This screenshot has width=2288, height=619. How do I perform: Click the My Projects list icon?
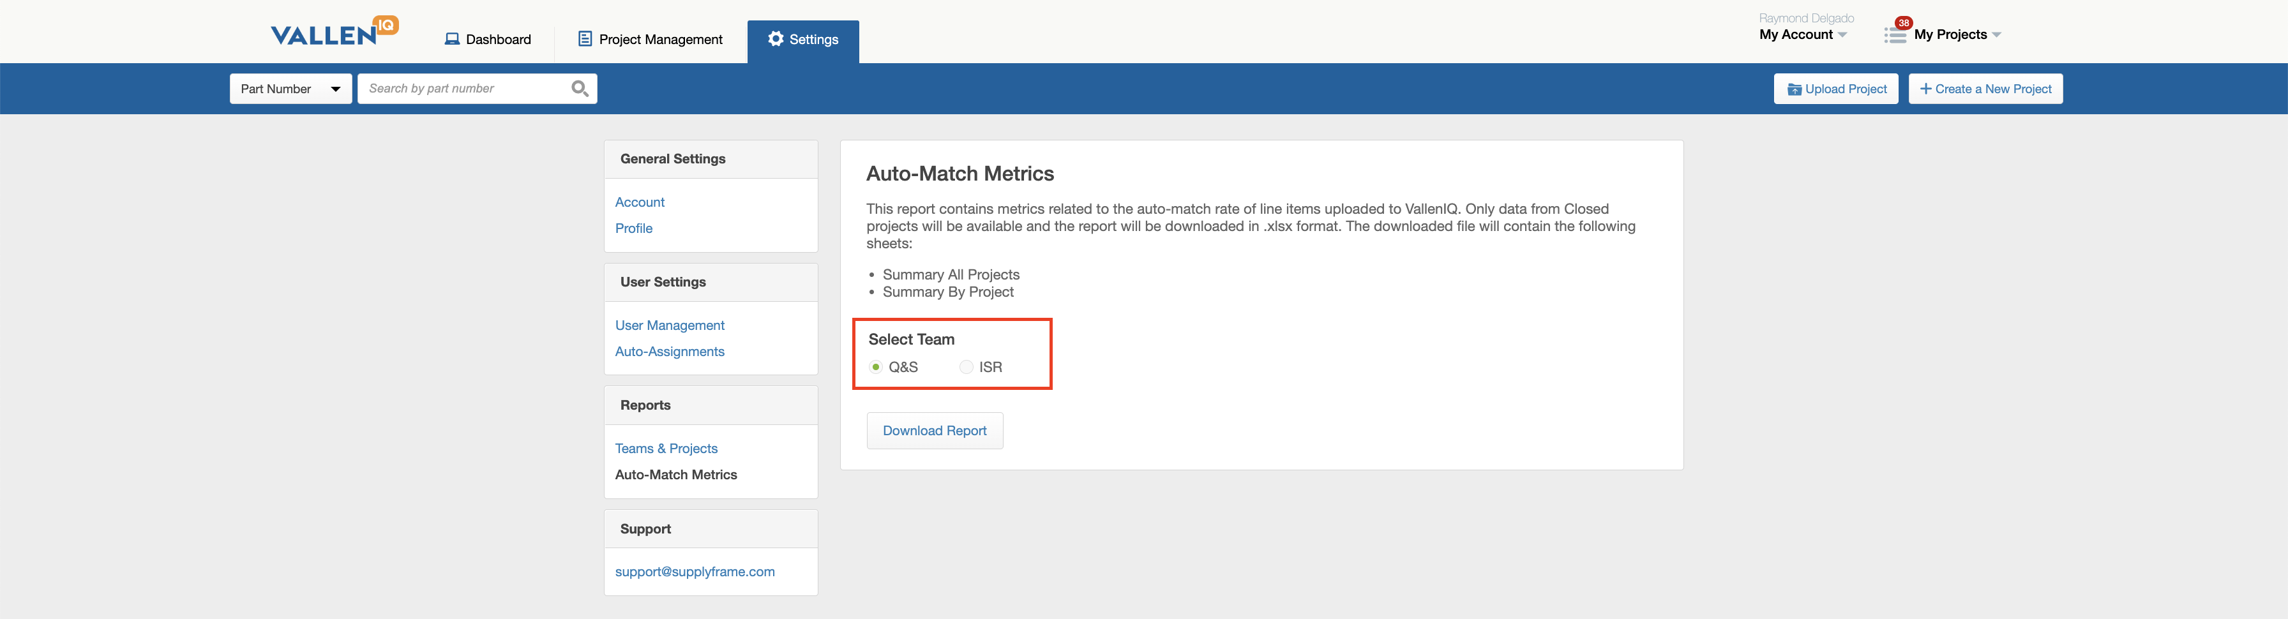[1895, 36]
